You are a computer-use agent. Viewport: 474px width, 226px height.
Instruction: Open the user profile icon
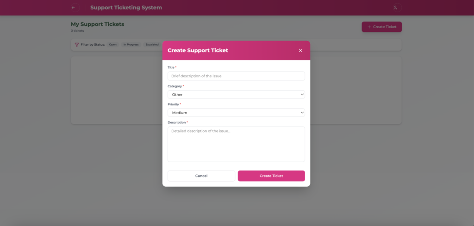tap(395, 8)
